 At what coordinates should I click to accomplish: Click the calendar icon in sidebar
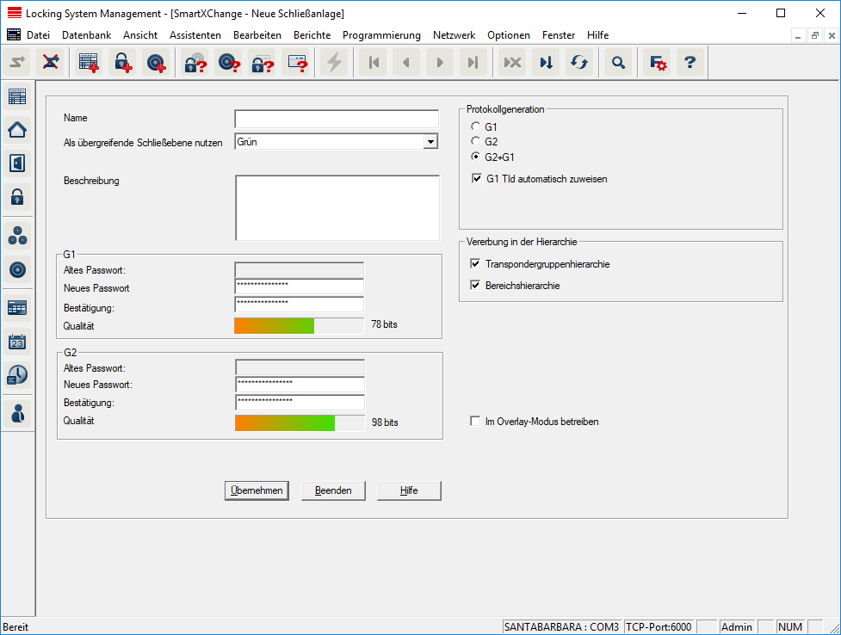[17, 342]
